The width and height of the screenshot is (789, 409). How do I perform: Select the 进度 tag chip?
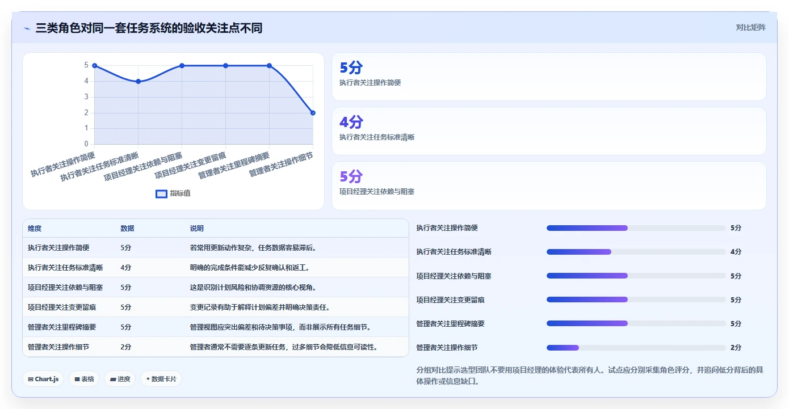pos(120,379)
